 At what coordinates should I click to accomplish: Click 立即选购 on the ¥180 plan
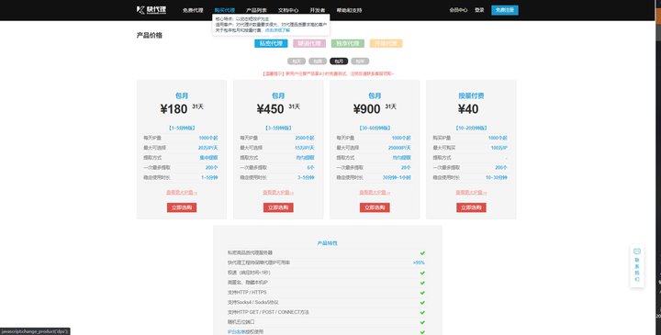(x=182, y=207)
